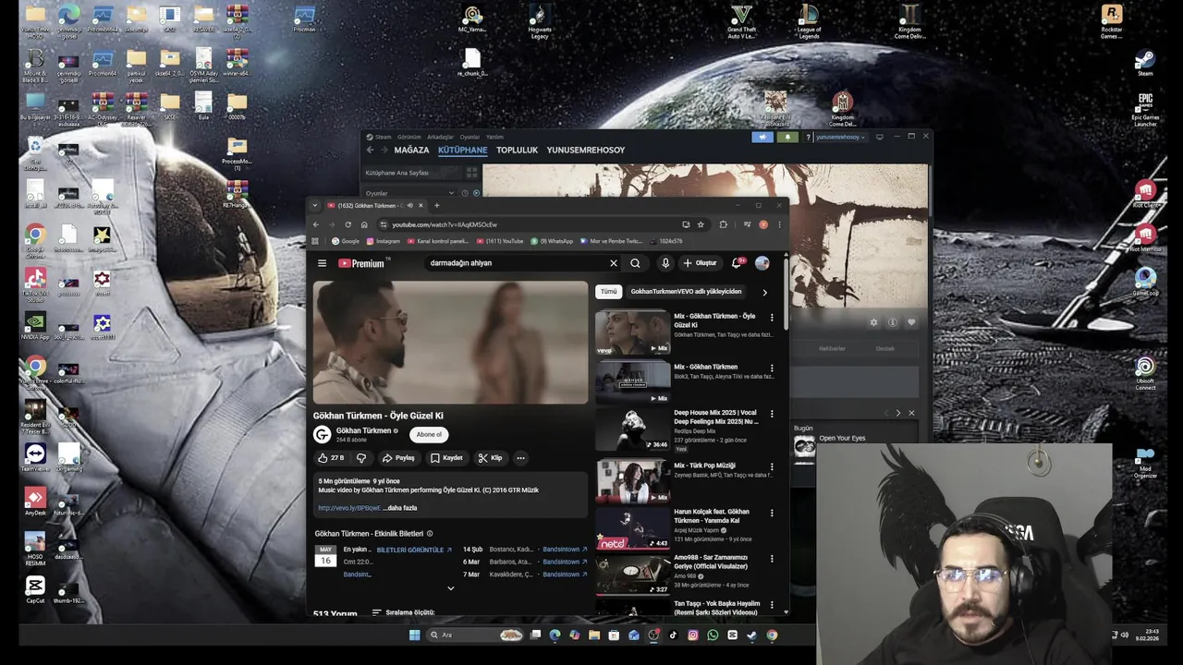Open Harun Kolçak Yanımda Kal thumbnail
This screenshot has width=1183, height=665.
click(633, 527)
